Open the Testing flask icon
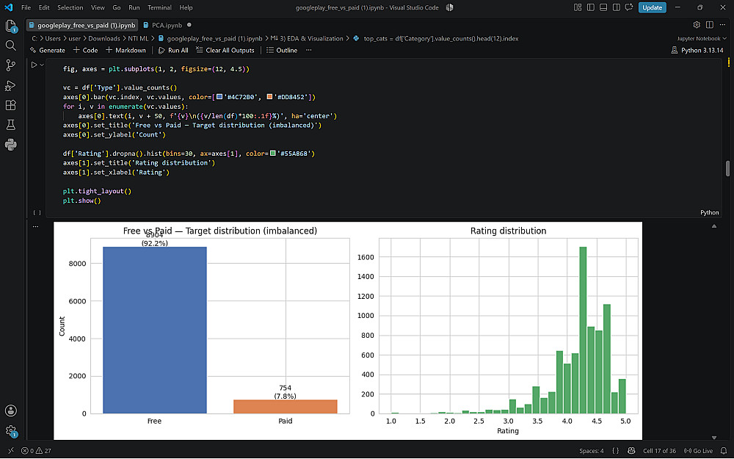The image size is (734, 459). 10,125
